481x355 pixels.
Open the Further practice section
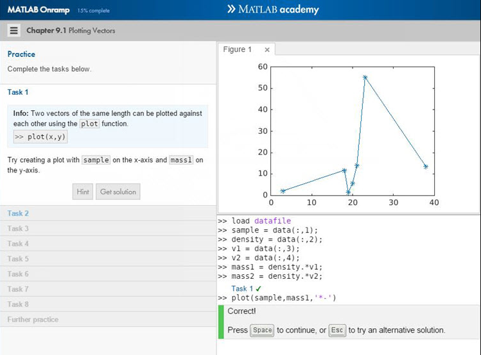[x=33, y=320]
